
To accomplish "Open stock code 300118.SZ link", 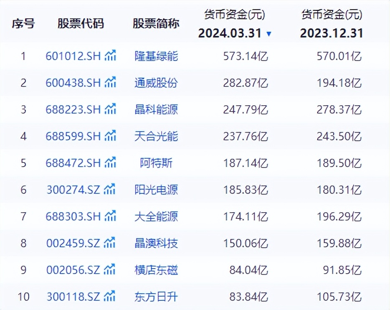I will pos(73,297).
